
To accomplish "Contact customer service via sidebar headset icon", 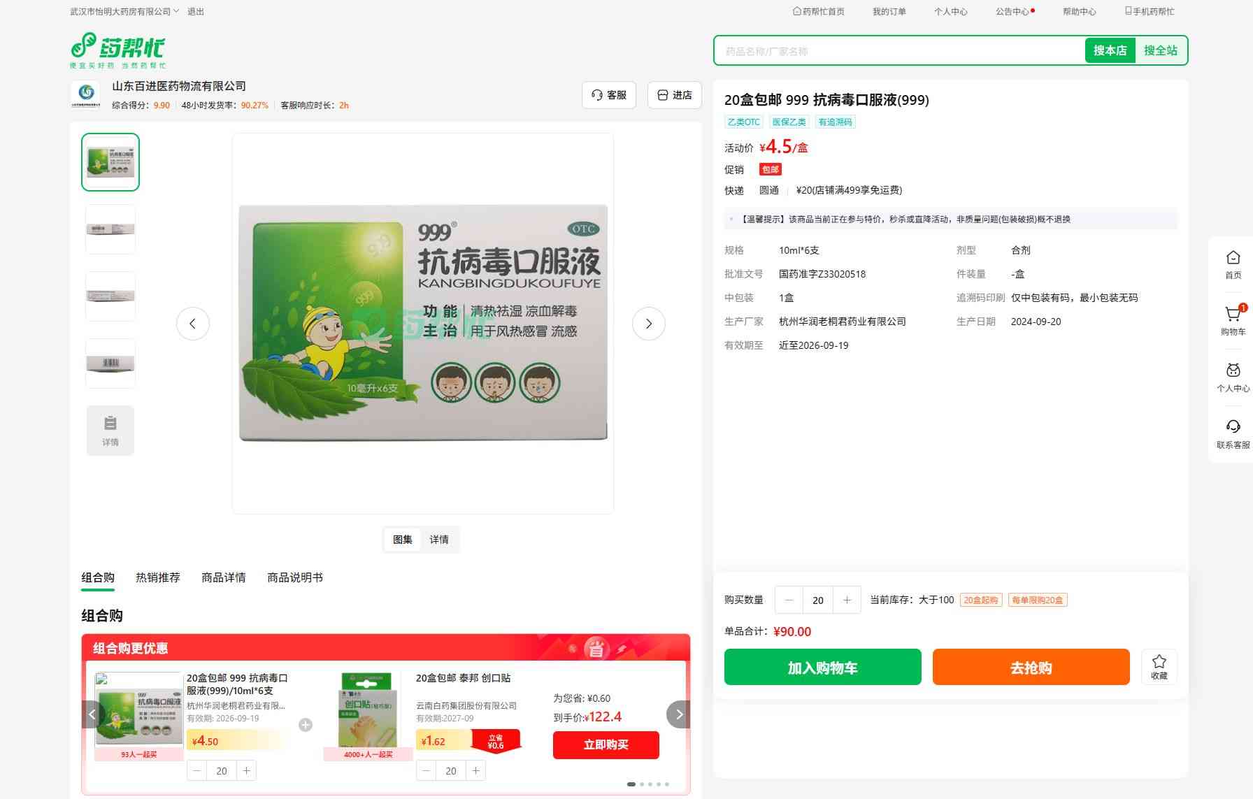I will [x=1233, y=433].
